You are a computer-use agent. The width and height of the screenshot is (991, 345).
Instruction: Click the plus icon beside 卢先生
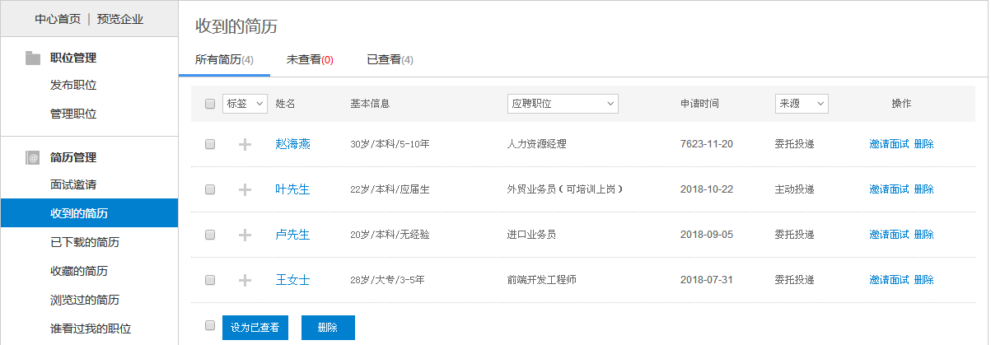(x=244, y=235)
